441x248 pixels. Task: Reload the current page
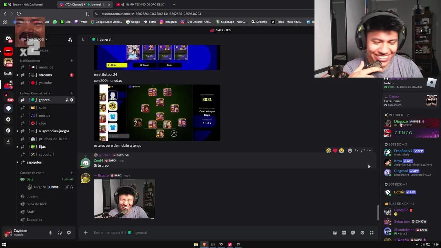(x=19, y=14)
